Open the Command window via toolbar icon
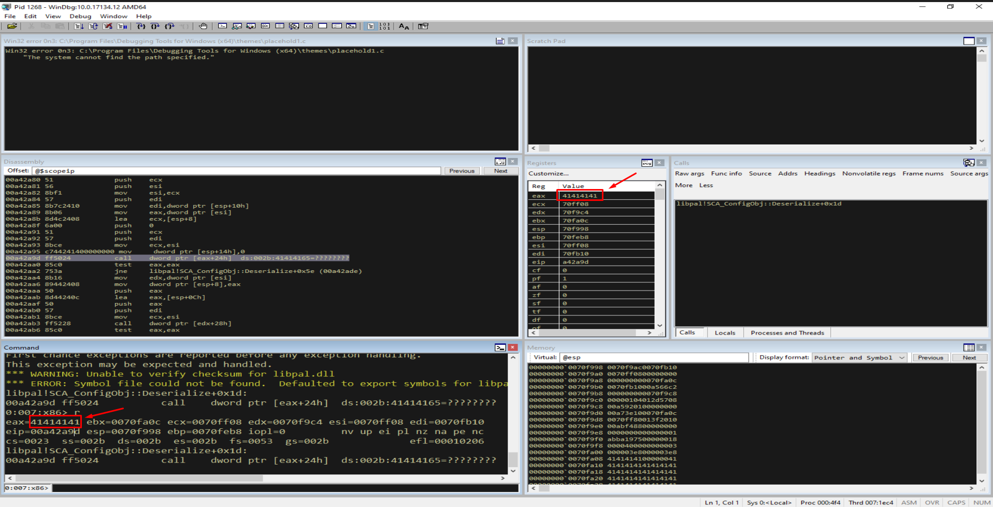 click(222, 26)
